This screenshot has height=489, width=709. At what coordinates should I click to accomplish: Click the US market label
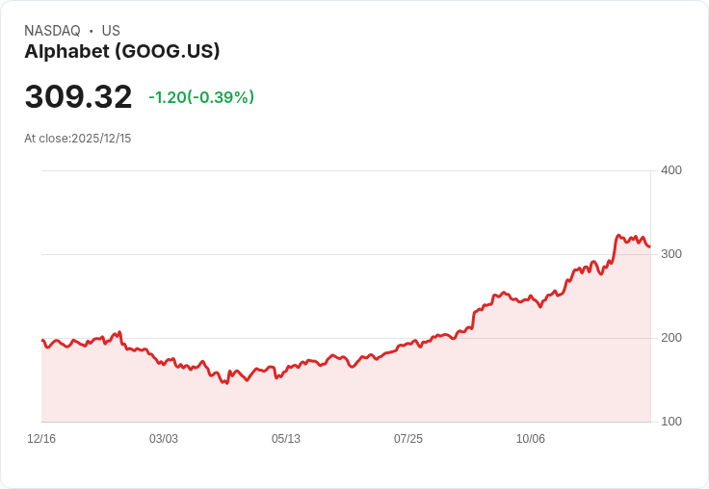point(111,31)
